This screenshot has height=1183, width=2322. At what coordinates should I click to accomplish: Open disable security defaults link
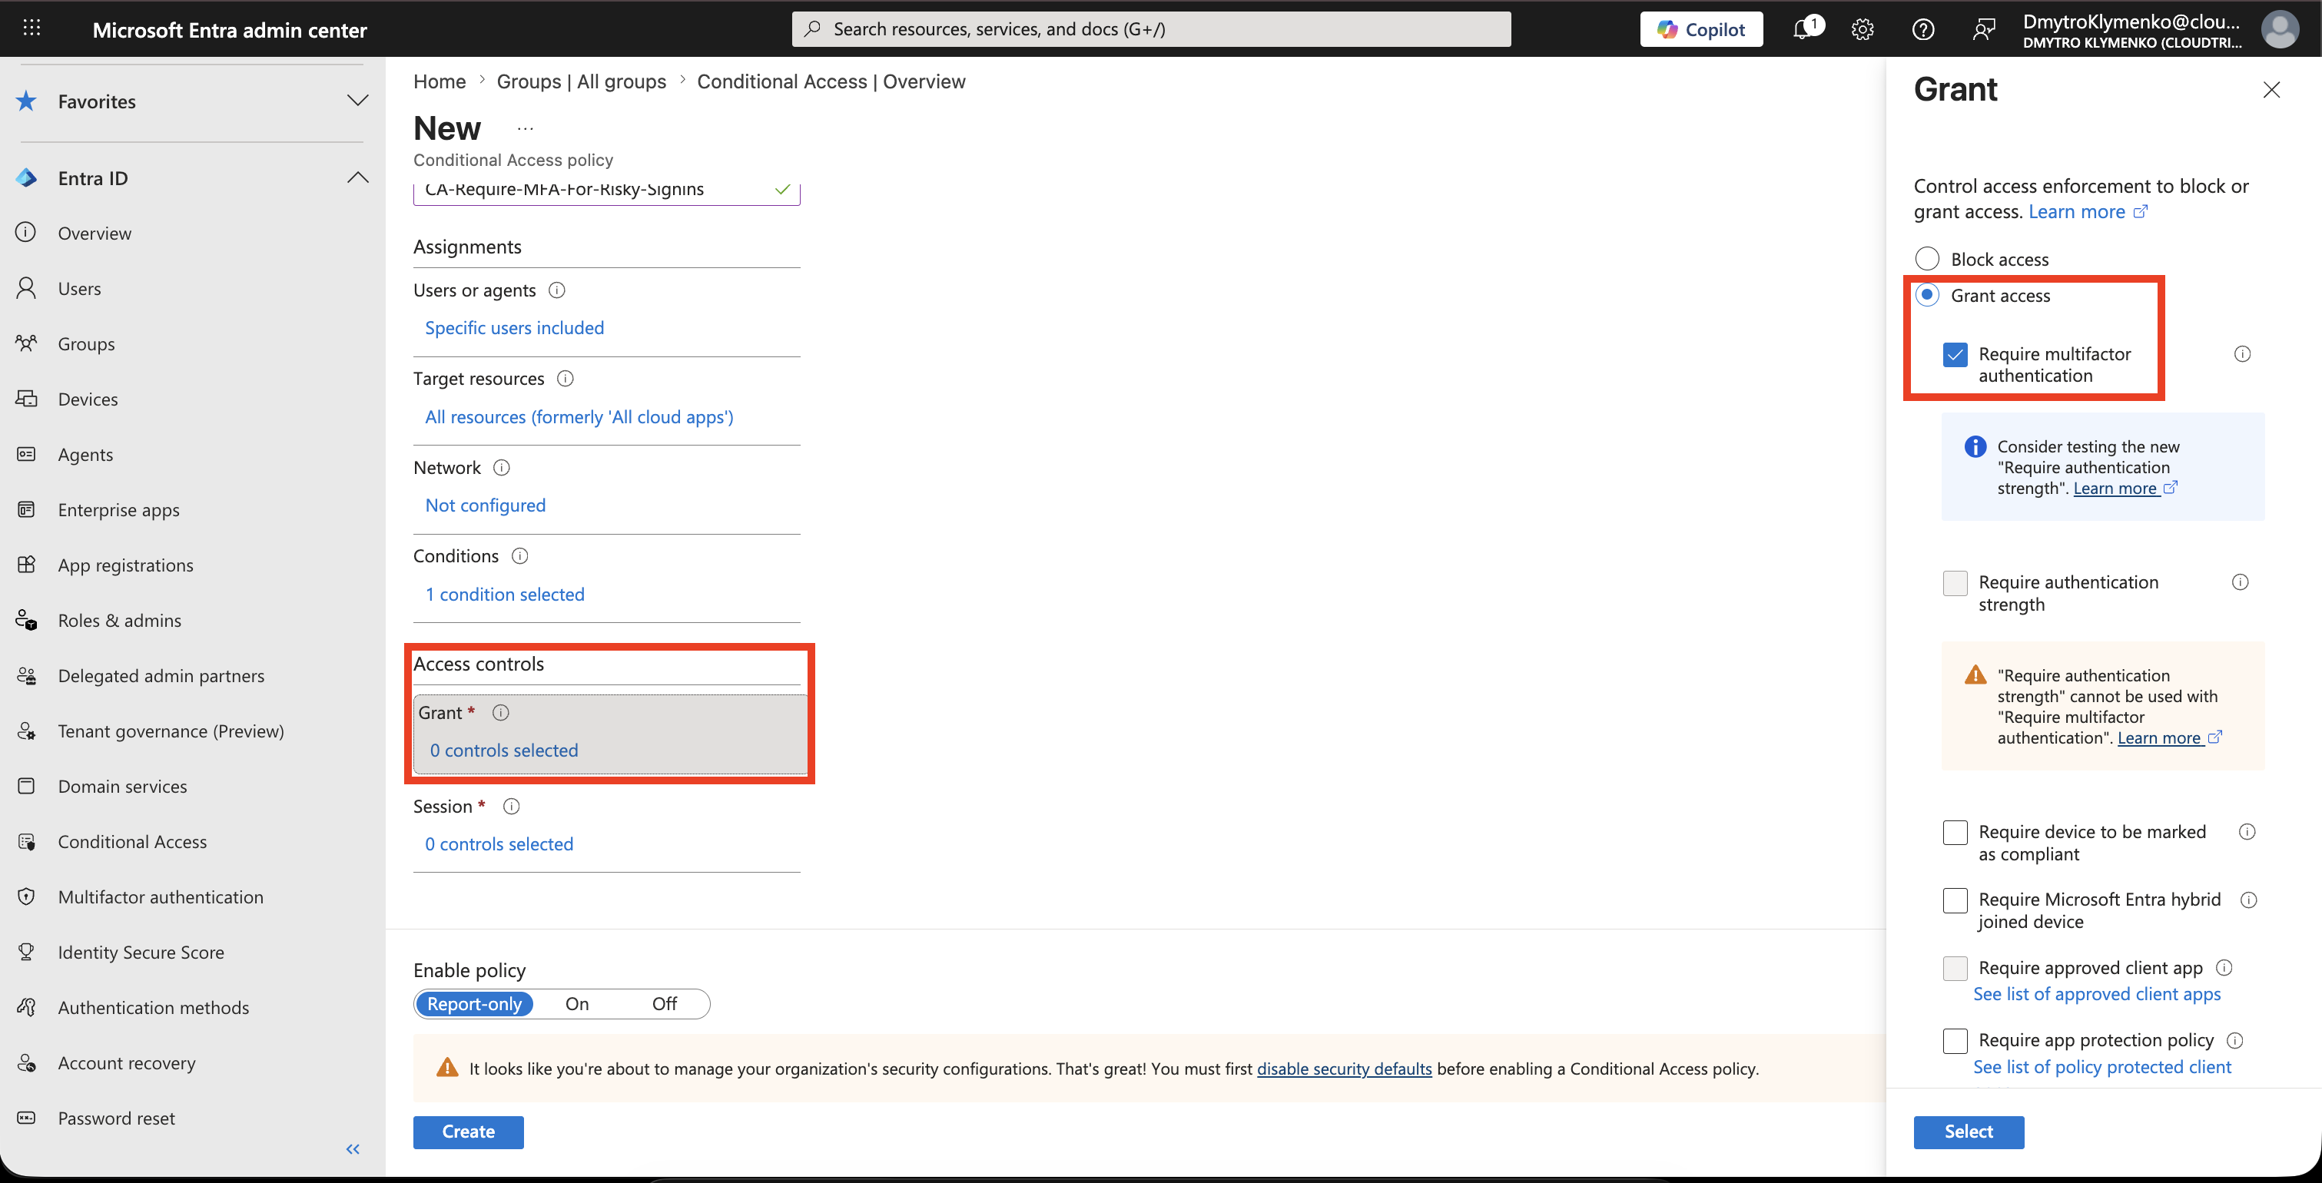coord(1344,1069)
